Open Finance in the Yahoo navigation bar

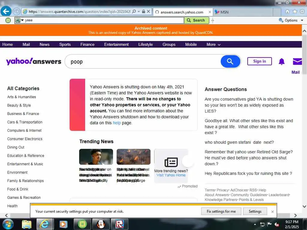point(87,45)
